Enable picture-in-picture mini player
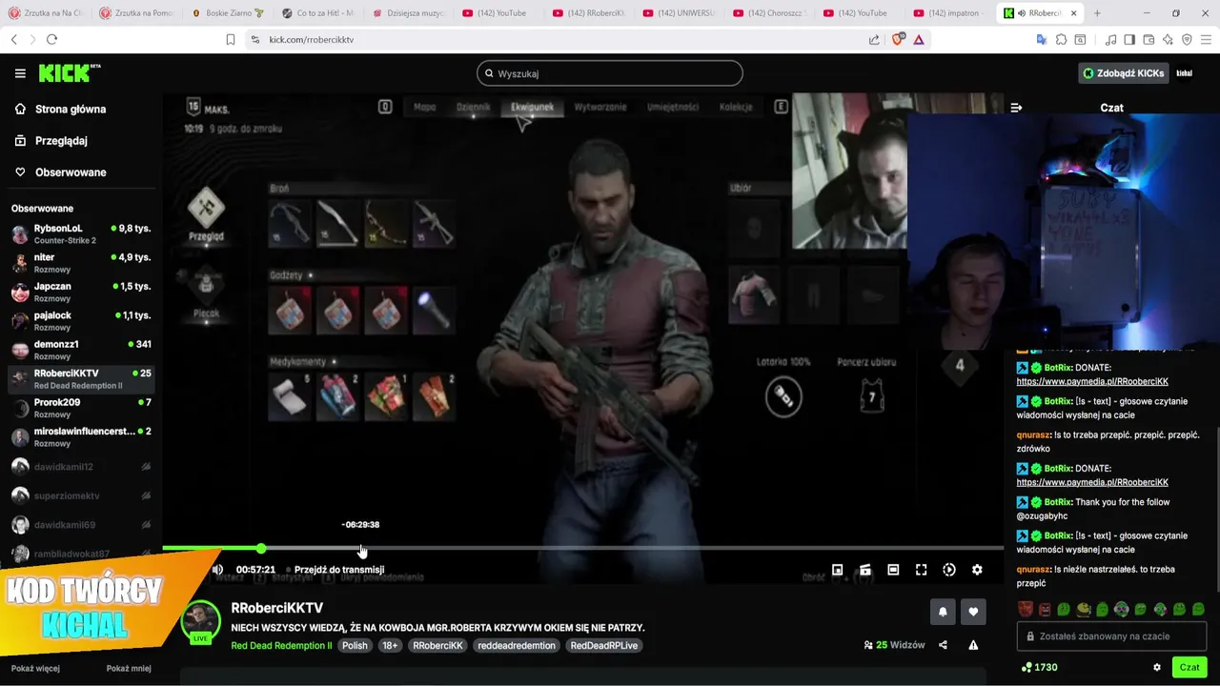This screenshot has width=1220, height=686. (837, 570)
